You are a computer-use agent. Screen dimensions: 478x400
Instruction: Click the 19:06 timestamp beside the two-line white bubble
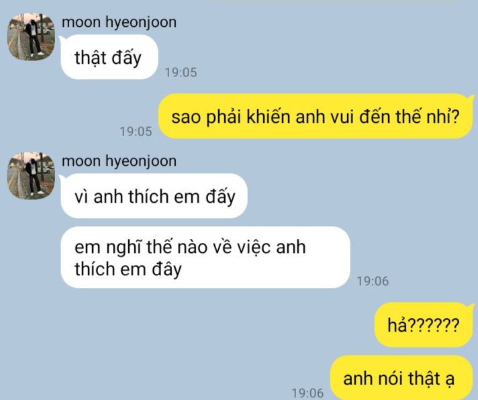[373, 281]
